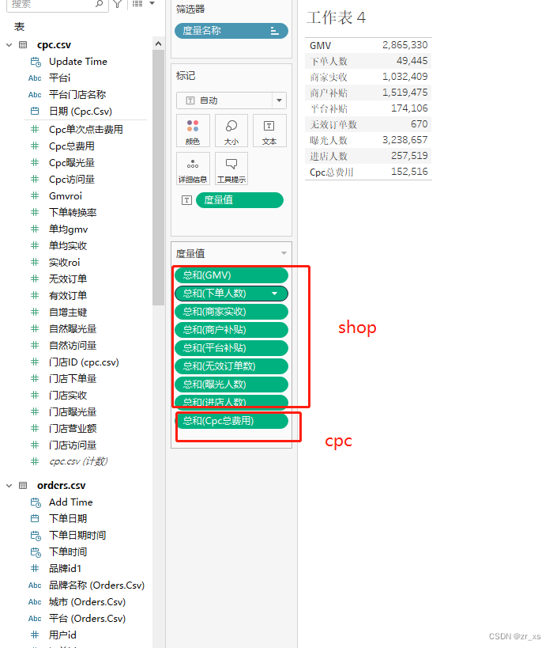Viewport: 553px width, 648px height.
Task: Click scroll-up arrow of data pane
Action: 158,44
